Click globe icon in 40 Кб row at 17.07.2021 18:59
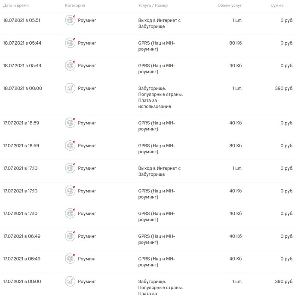The height and width of the screenshot is (297, 301). [70, 123]
